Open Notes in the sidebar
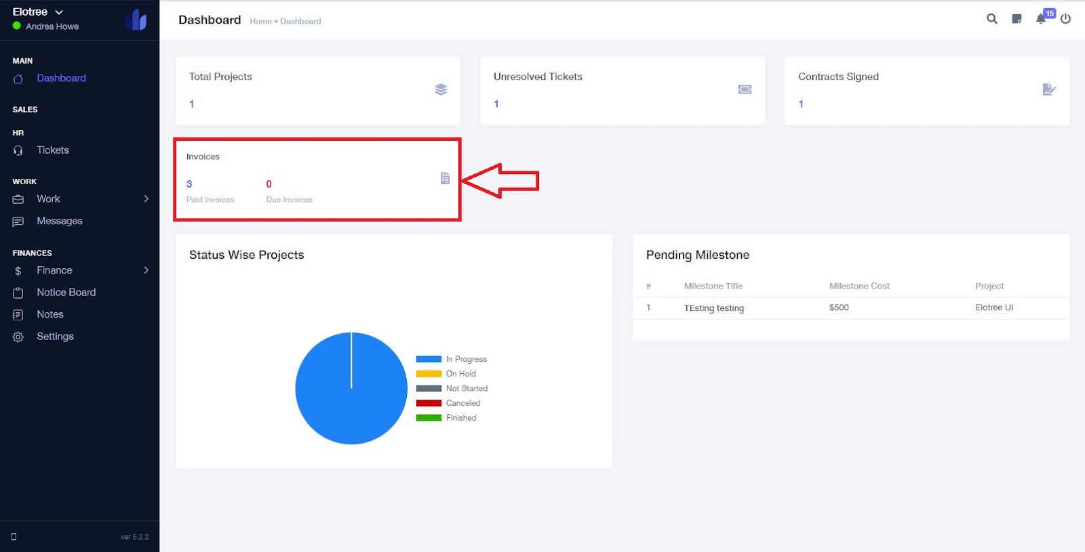 point(50,314)
